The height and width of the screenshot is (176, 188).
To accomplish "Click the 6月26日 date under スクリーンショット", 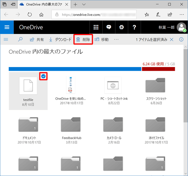I will pyautogui.click(x=156, y=103).
